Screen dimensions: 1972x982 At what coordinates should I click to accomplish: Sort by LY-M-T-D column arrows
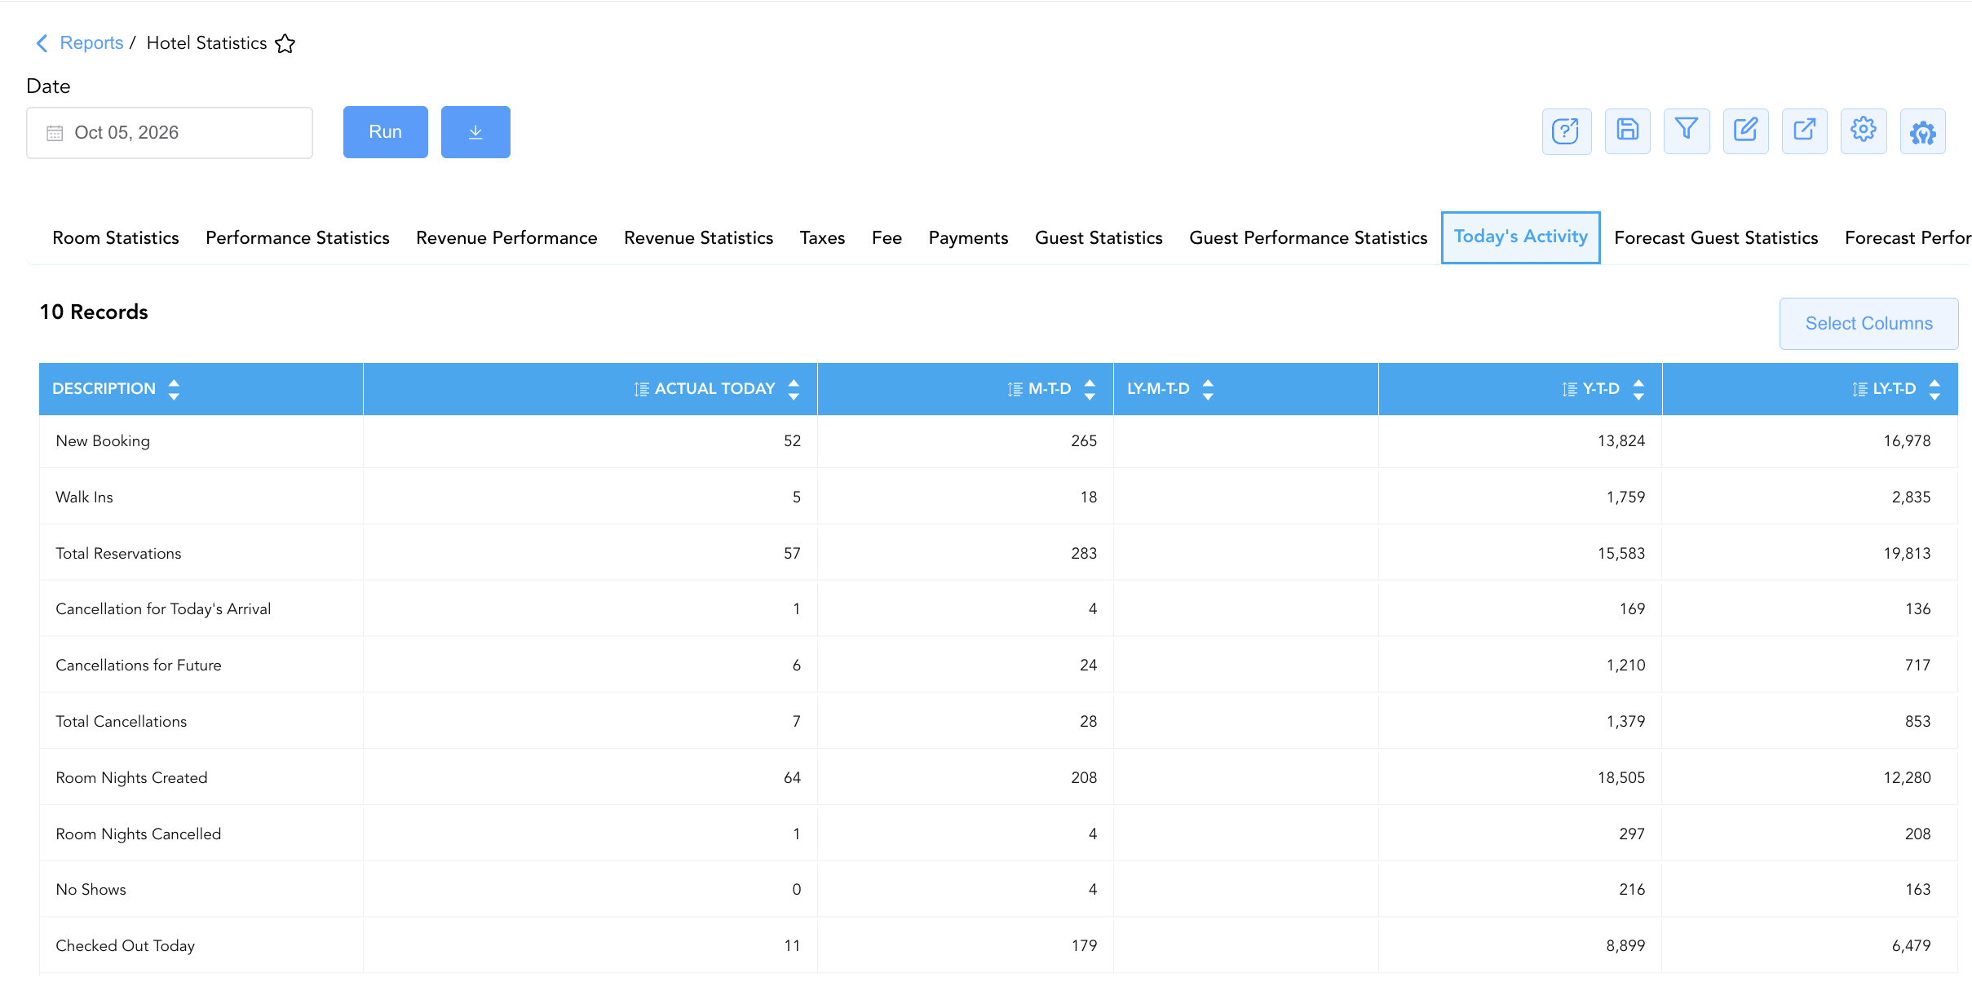pyautogui.click(x=1208, y=389)
